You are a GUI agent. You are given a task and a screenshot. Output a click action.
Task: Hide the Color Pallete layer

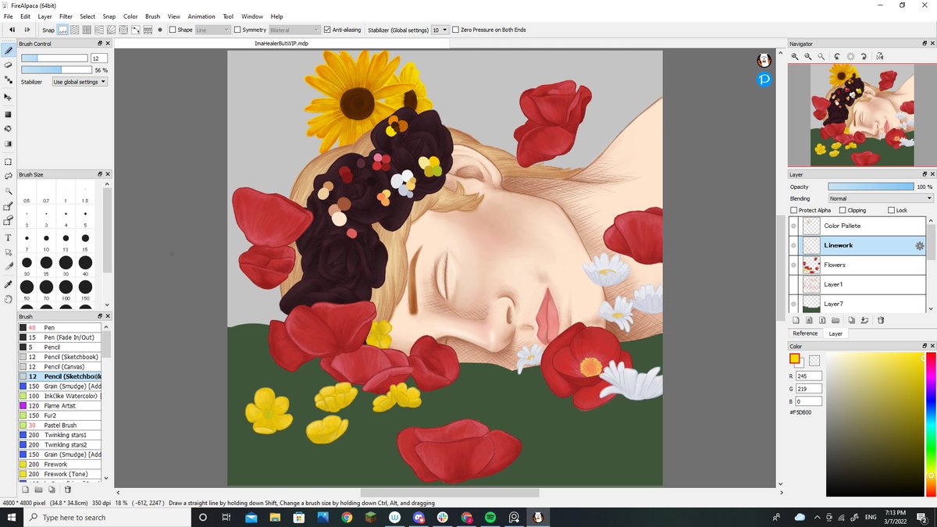[x=794, y=226]
